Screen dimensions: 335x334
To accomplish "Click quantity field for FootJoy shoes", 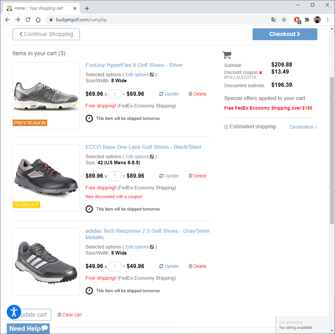I will tap(115, 94).
